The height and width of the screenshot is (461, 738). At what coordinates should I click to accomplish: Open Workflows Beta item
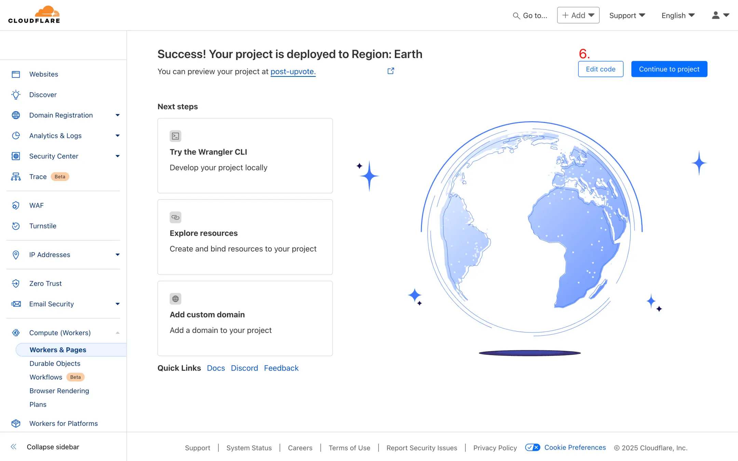57,377
